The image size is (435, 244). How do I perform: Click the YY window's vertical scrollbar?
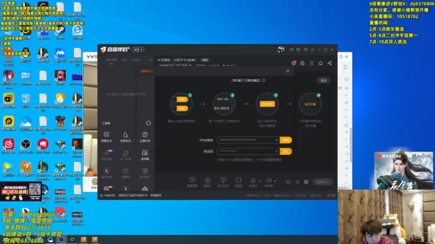351,144
